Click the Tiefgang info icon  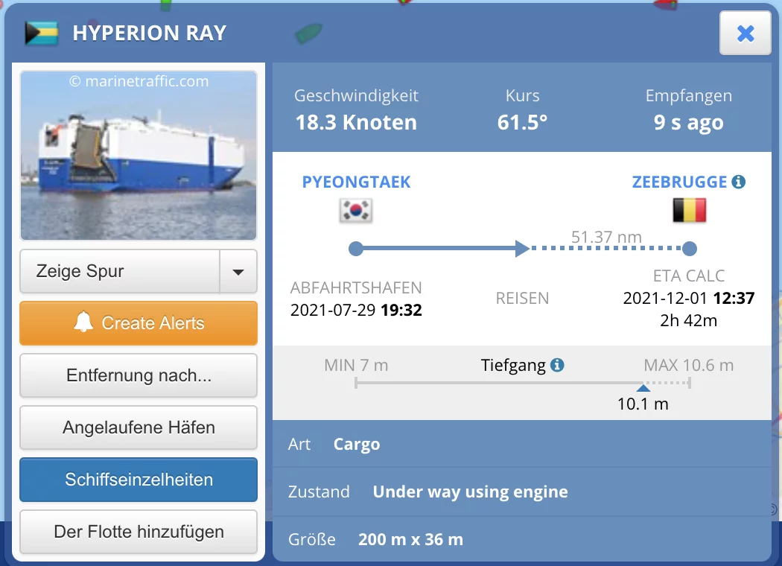(x=557, y=366)
